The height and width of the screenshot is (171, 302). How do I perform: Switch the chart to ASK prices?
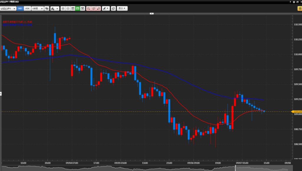(27, 9)
